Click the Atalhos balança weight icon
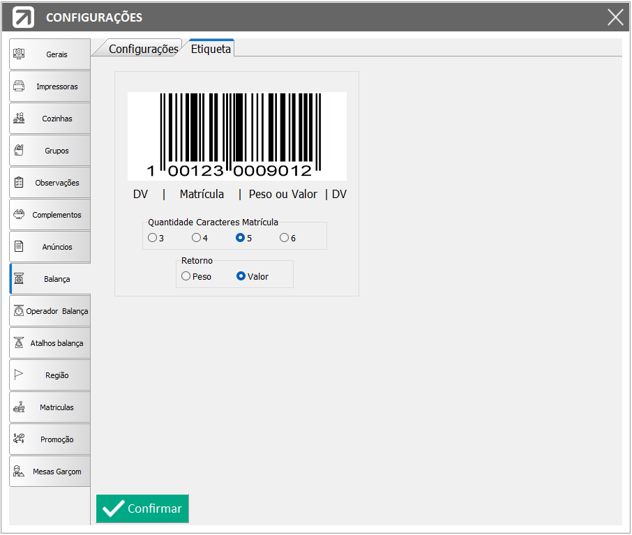 (x=19, y=342)
